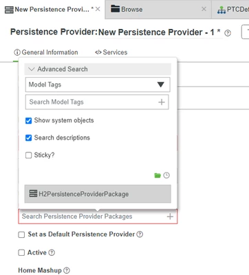Enable the Active checkbox
This screenshot has height=275, width=249.
click(21, 252)
